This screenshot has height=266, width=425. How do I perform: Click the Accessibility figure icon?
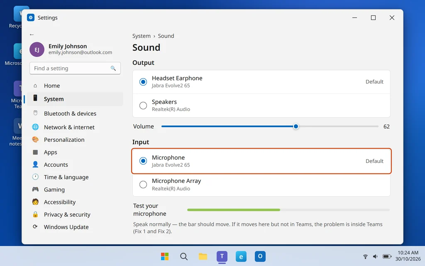pos(35,202)
